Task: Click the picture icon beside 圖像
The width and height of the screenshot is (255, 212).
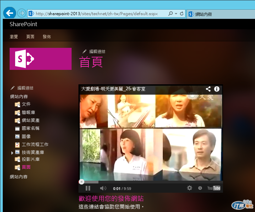Action: click(x=18, y=137)
